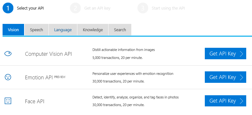The width and height of the screenshot is (252, 115).
Task: Get API Key for Computer Vision API
Action: 225,54
